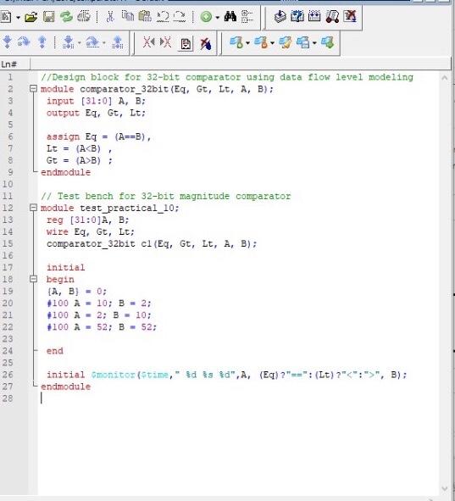Click the binoculars Find icon
This screenshot has height=501, width=455.
click(x=230, y=17)
